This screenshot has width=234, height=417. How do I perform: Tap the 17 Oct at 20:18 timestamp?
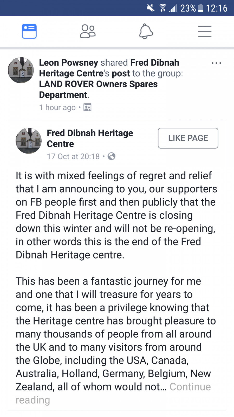click(73, 156)
